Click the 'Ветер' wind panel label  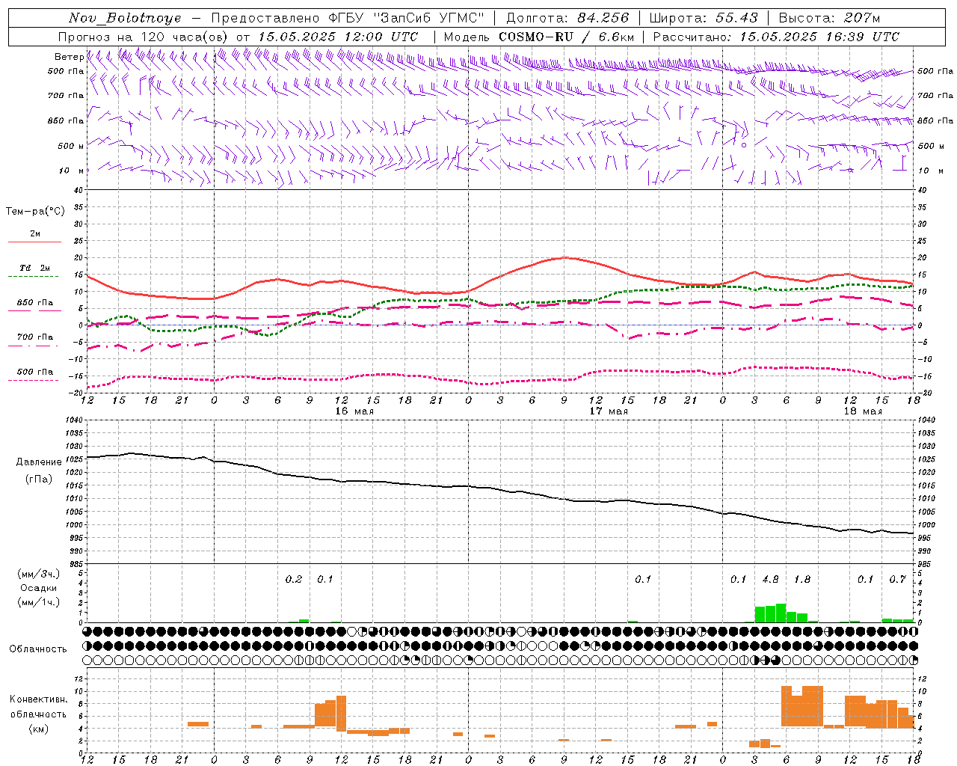click(x=69, y=57)
